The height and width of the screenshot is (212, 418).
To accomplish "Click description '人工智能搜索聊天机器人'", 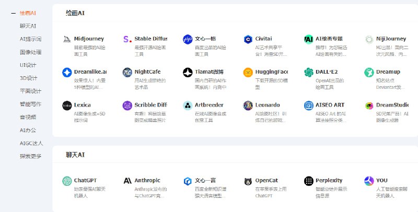I will 391,193.
